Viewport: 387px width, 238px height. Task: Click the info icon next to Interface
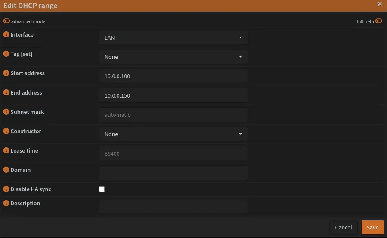point(6,34)
